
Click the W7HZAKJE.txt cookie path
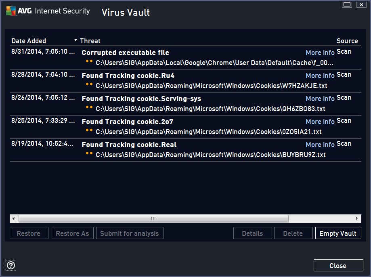[x=211, y=86]
